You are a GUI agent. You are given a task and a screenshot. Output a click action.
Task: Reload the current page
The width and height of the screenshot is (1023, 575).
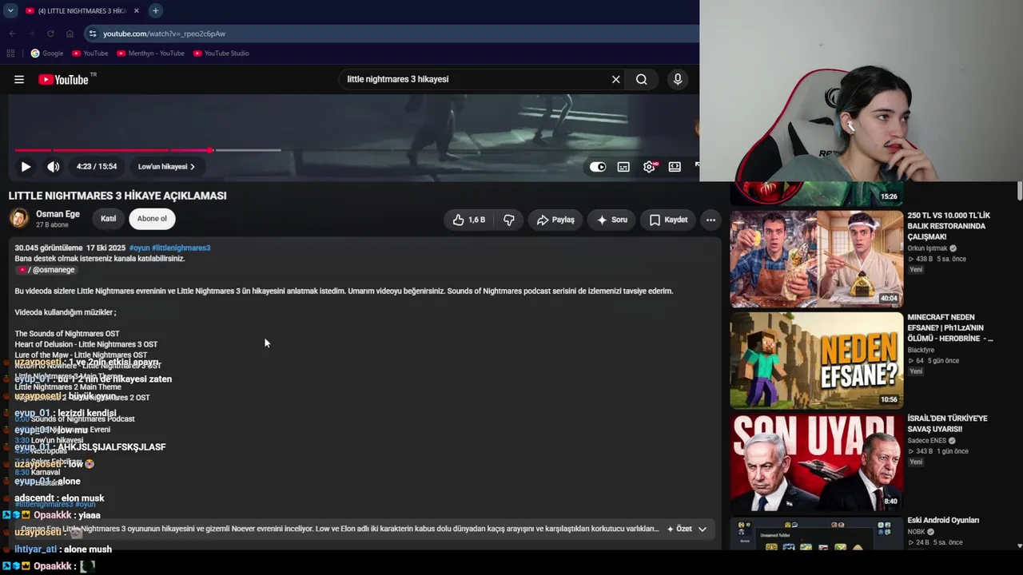pos(50,34)
